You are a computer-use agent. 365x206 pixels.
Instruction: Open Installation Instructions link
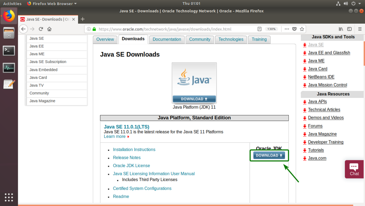134,149
